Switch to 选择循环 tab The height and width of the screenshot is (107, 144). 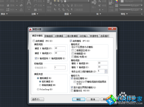tap(105, 36)
